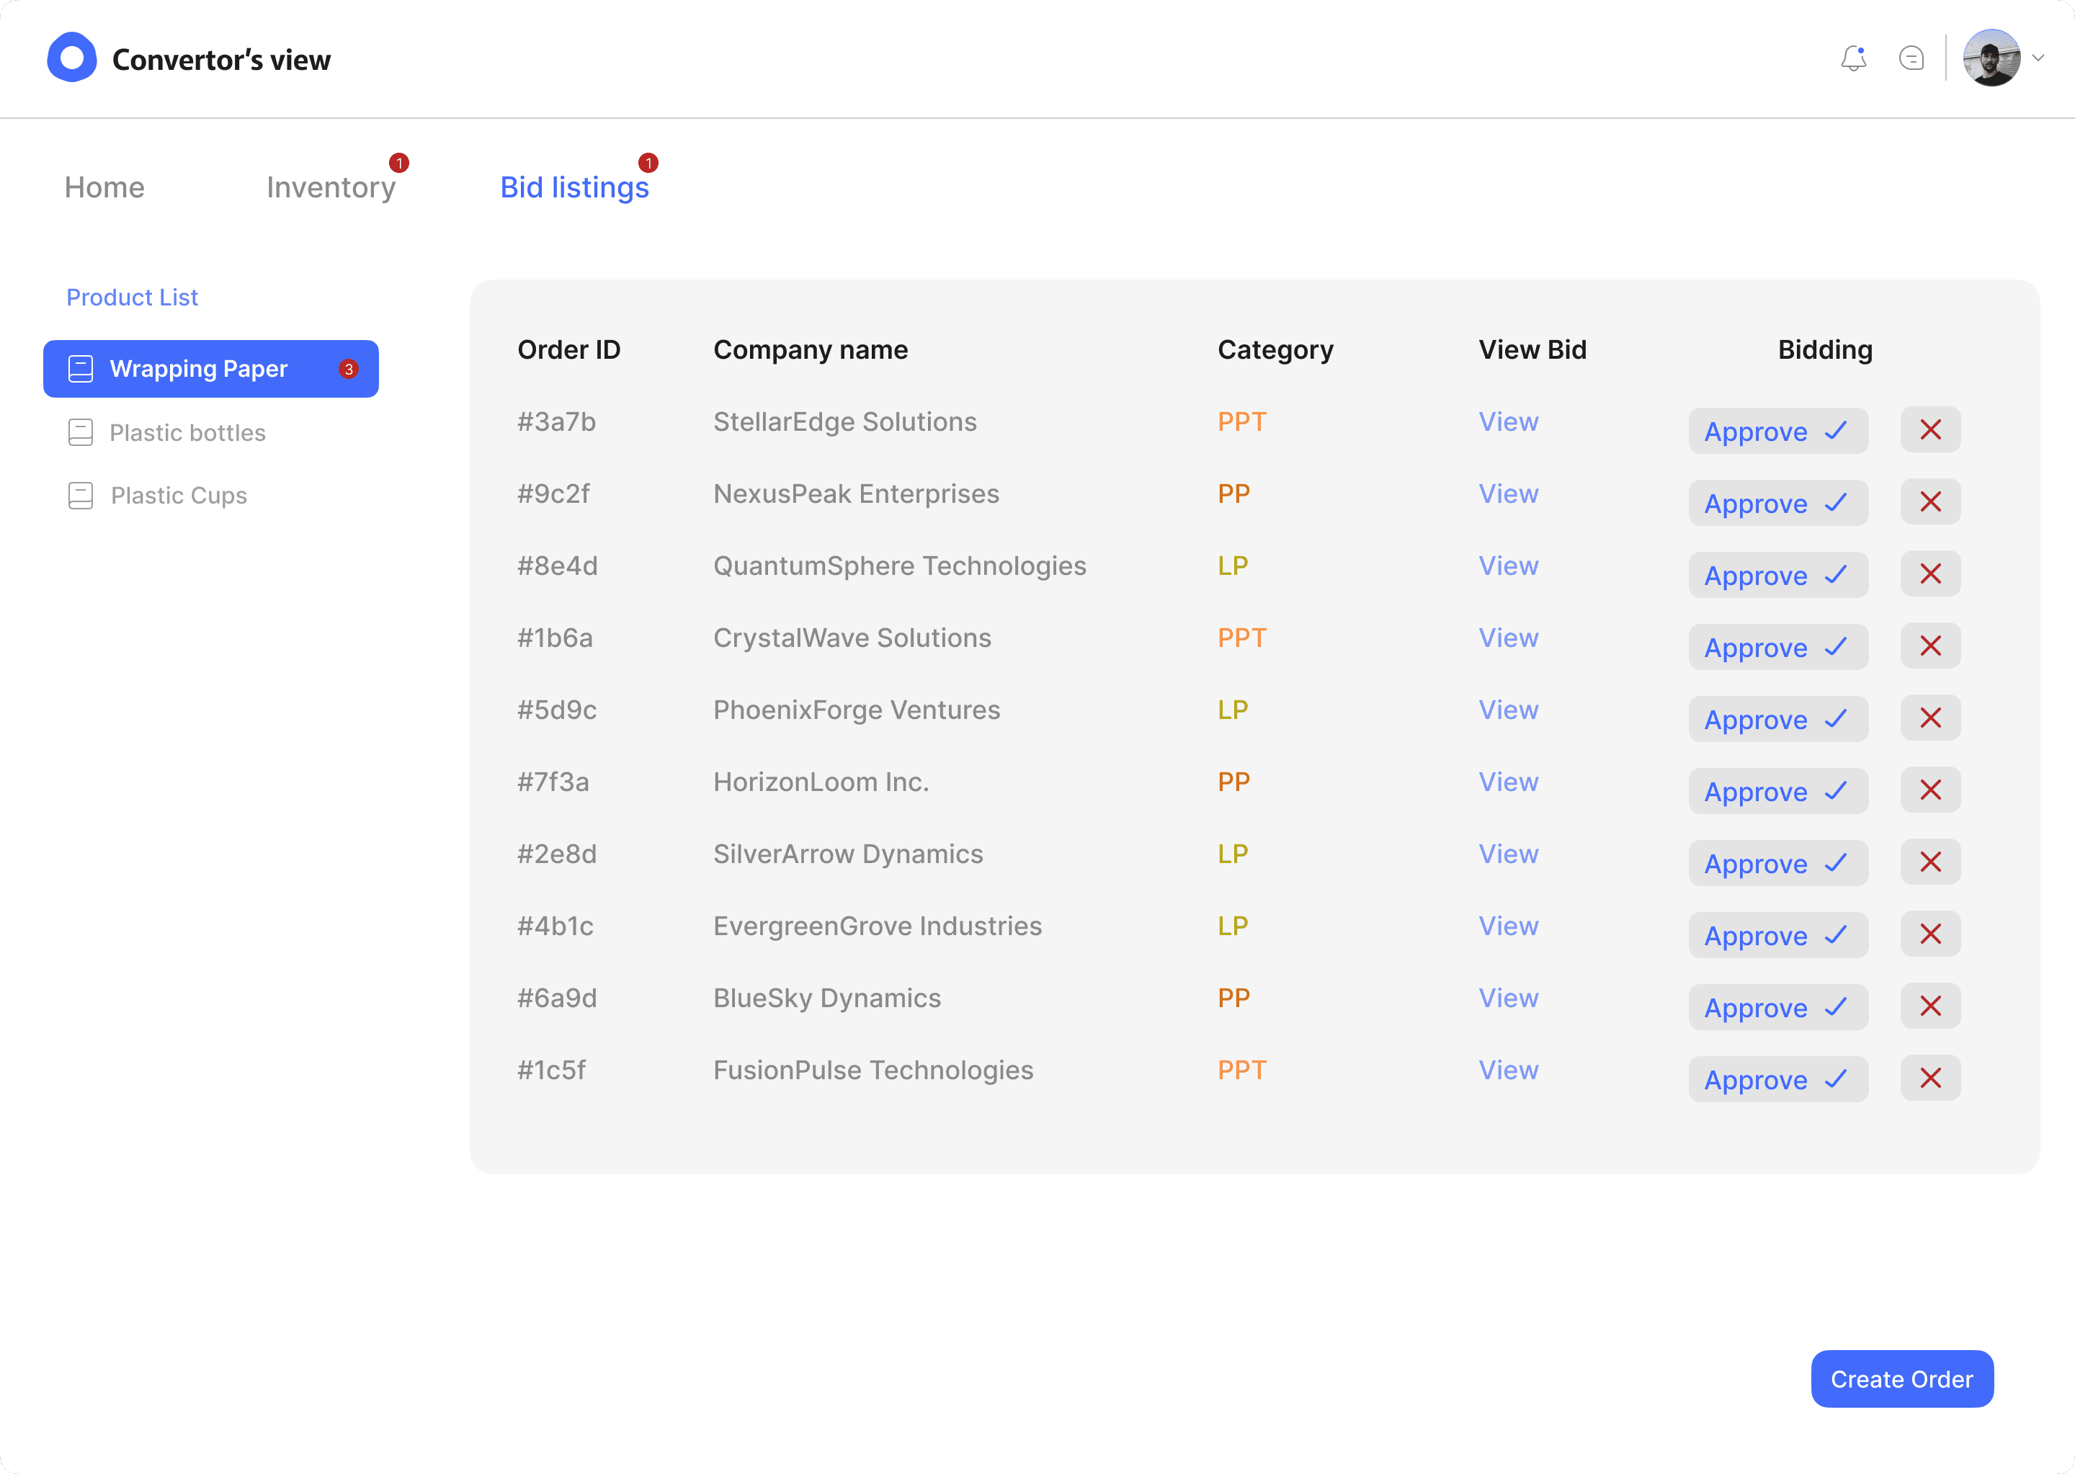This screenshot has width=2075, height=1474.
Task: Go to the Home tab
Action: [x=104, y=187]
